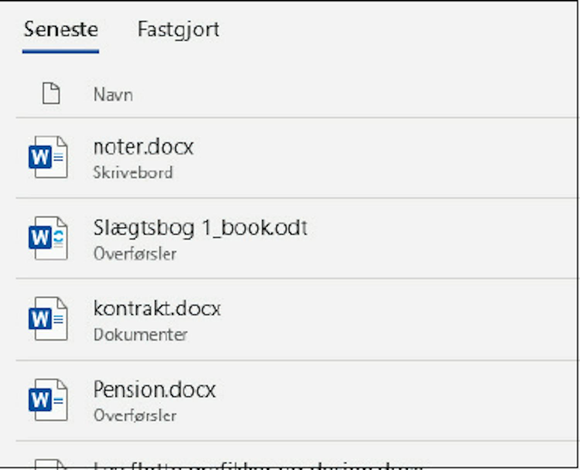Switch to the Seneste tab
580x470 pixels.
[61, 30]
